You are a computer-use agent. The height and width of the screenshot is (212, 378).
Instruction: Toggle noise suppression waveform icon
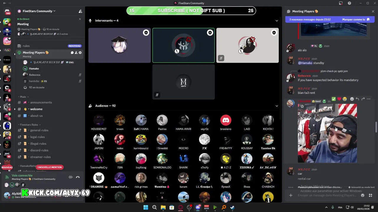(x=71, y=177)
